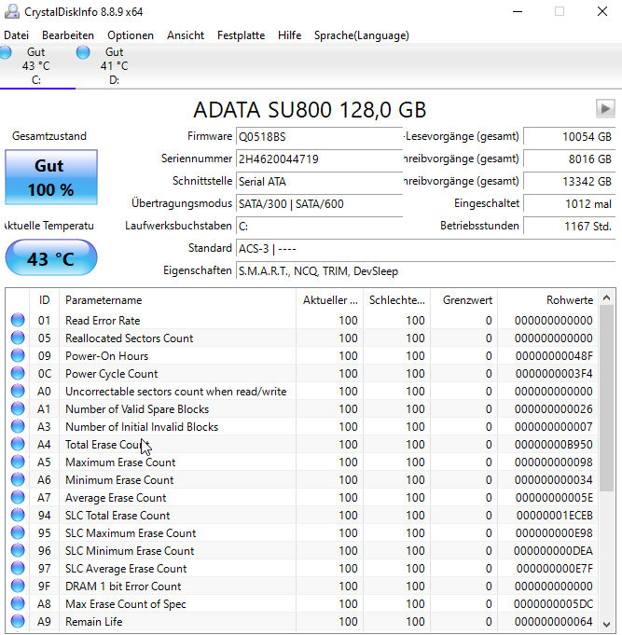Click raw value 0000000003F4
The image size is (622, 635).
click(x=554, y=373)
